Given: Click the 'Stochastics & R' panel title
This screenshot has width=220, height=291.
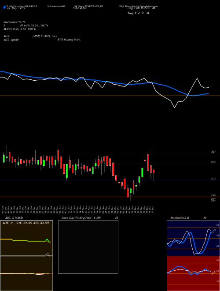Looking at the screenshot, I should [x=180, y=218].
